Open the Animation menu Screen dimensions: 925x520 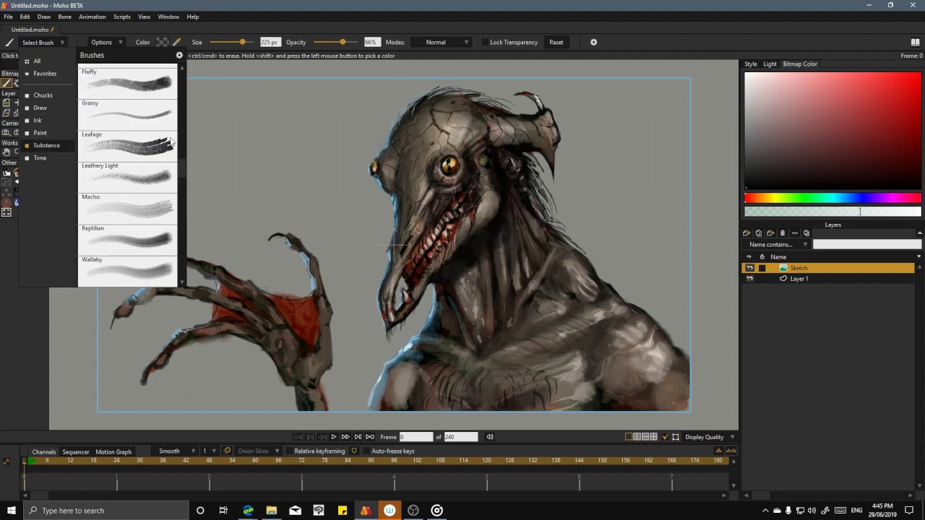(92, 17)
